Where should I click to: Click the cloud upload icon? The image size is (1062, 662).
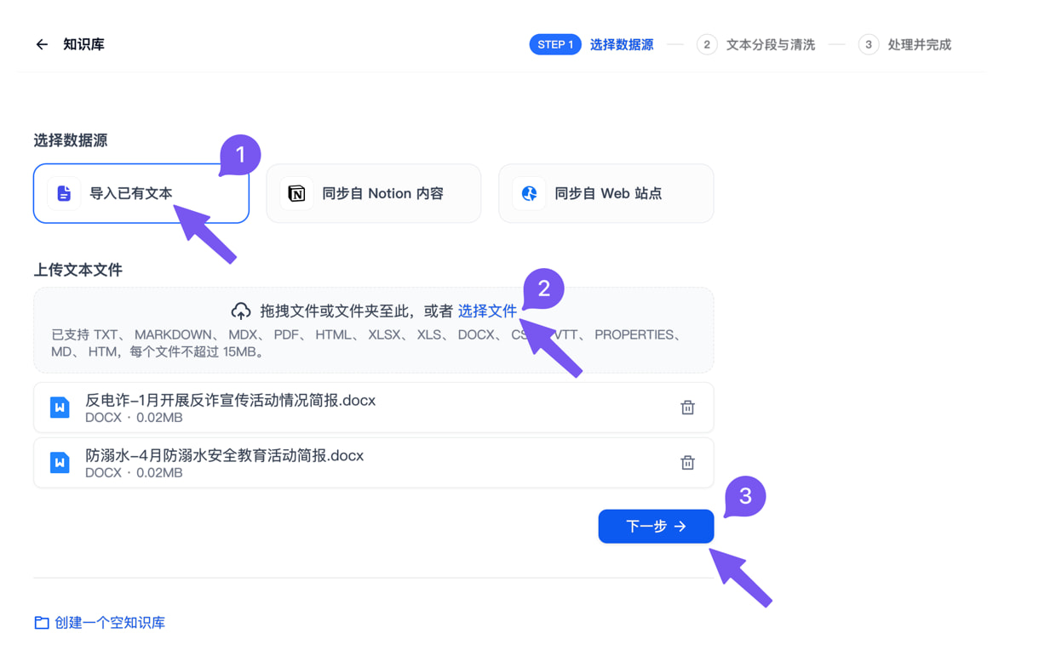(x=241, y=311)
